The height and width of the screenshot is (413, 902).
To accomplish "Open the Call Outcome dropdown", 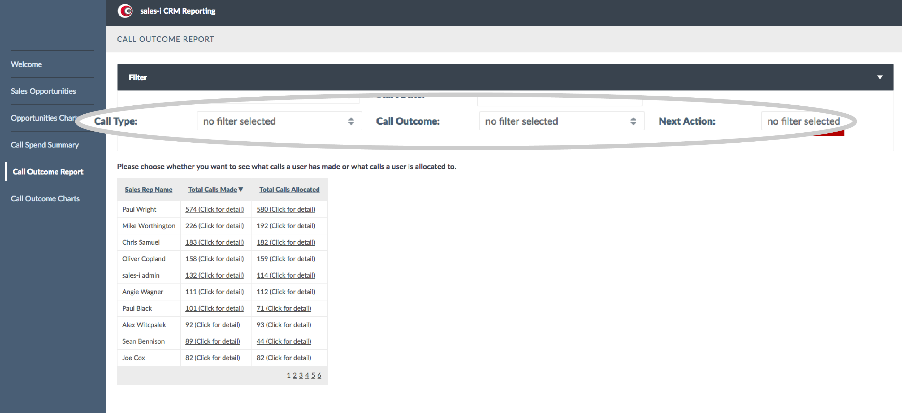I will (561, 121).
